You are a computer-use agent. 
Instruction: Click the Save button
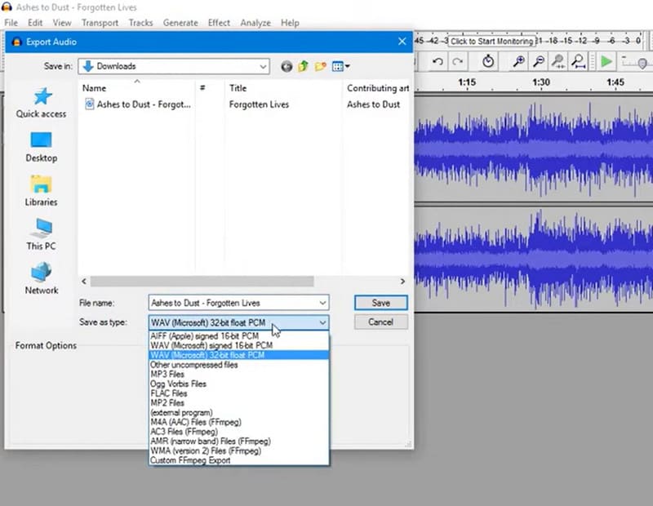(x=380, y=302)
